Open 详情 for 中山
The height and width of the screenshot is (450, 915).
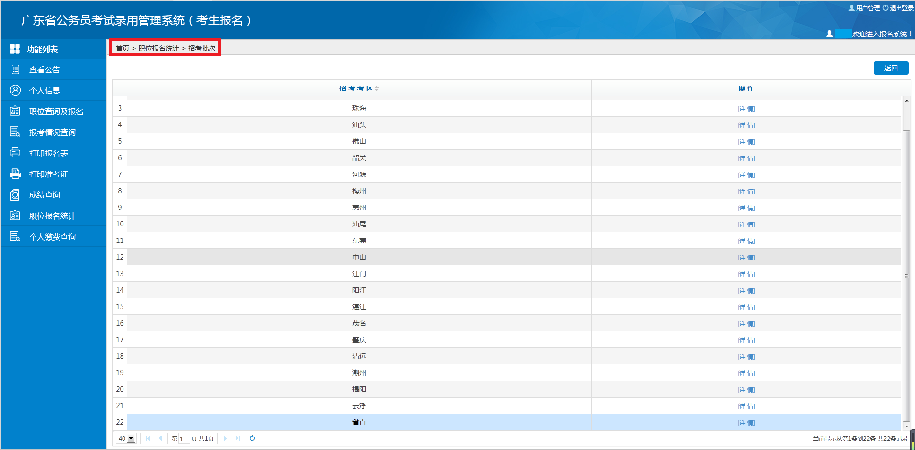tap(746, 258)
